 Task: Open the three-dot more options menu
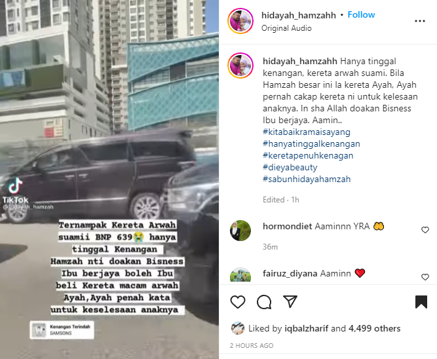click(x=420, y=21)
